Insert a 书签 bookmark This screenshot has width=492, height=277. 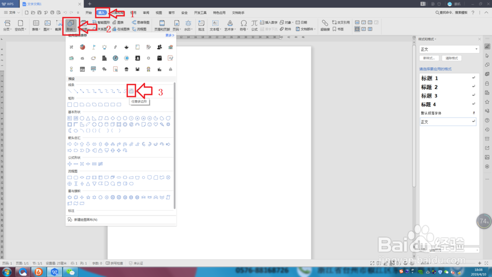click(x=338, y=29)
